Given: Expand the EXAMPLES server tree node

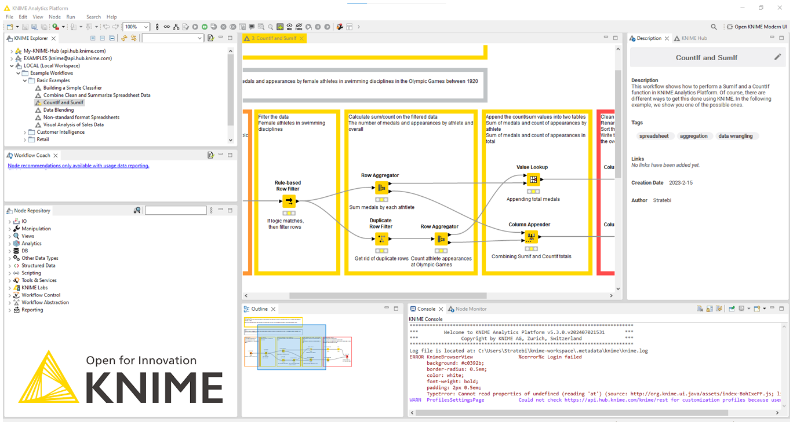Looking at the screenshot, I should click(x=12, y=58).
